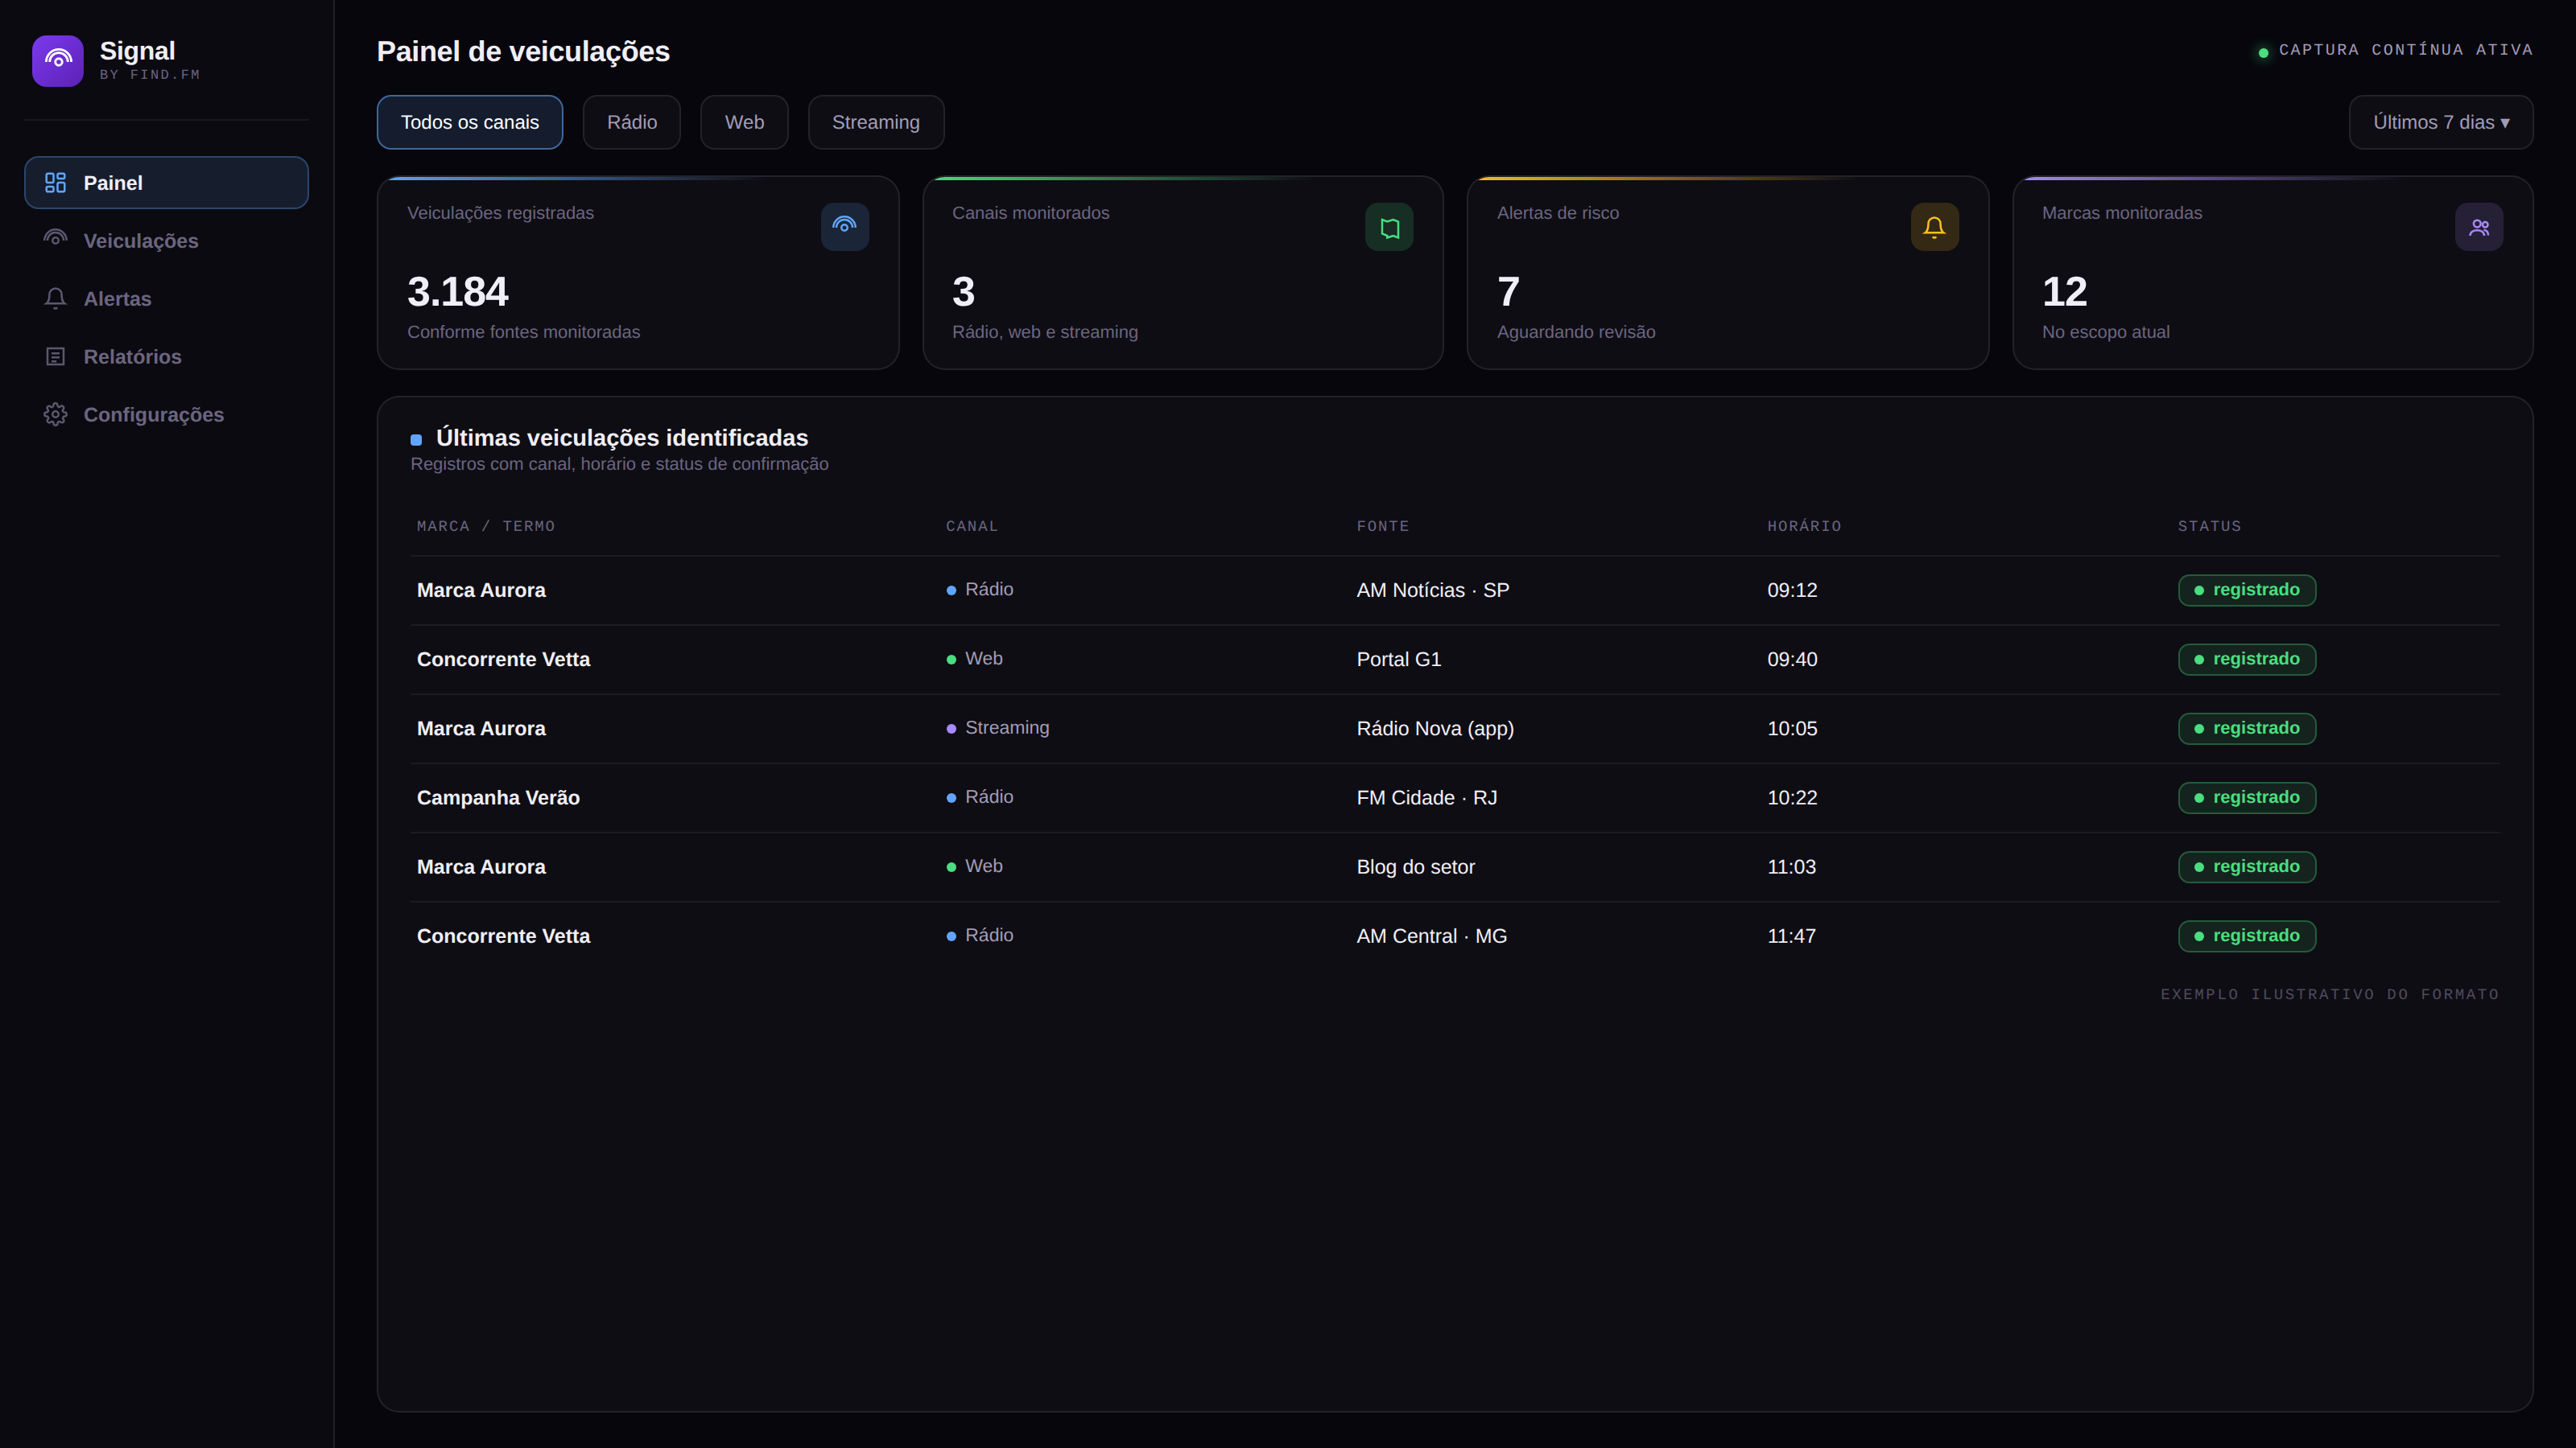Image resolution: width=2576 pixels, height=1448 pixels.
Task: Open the Campanha Verão row
Action: 1455,797
